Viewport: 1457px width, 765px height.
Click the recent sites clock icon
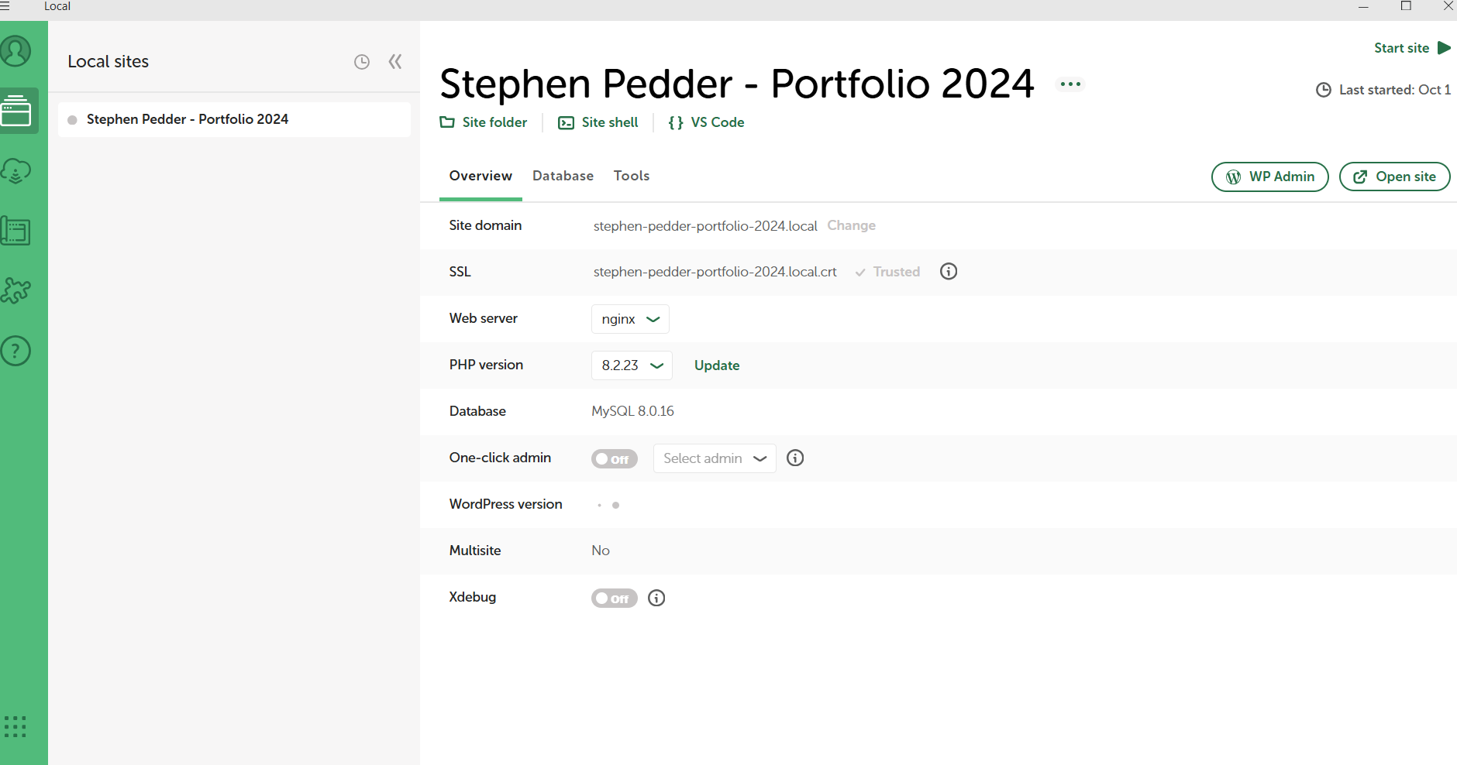tap(362, 62)
